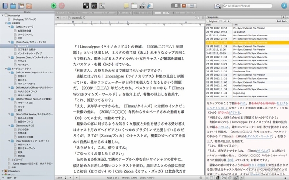
Task: Click the white index card toolbar icon
Action: point(134,6)
